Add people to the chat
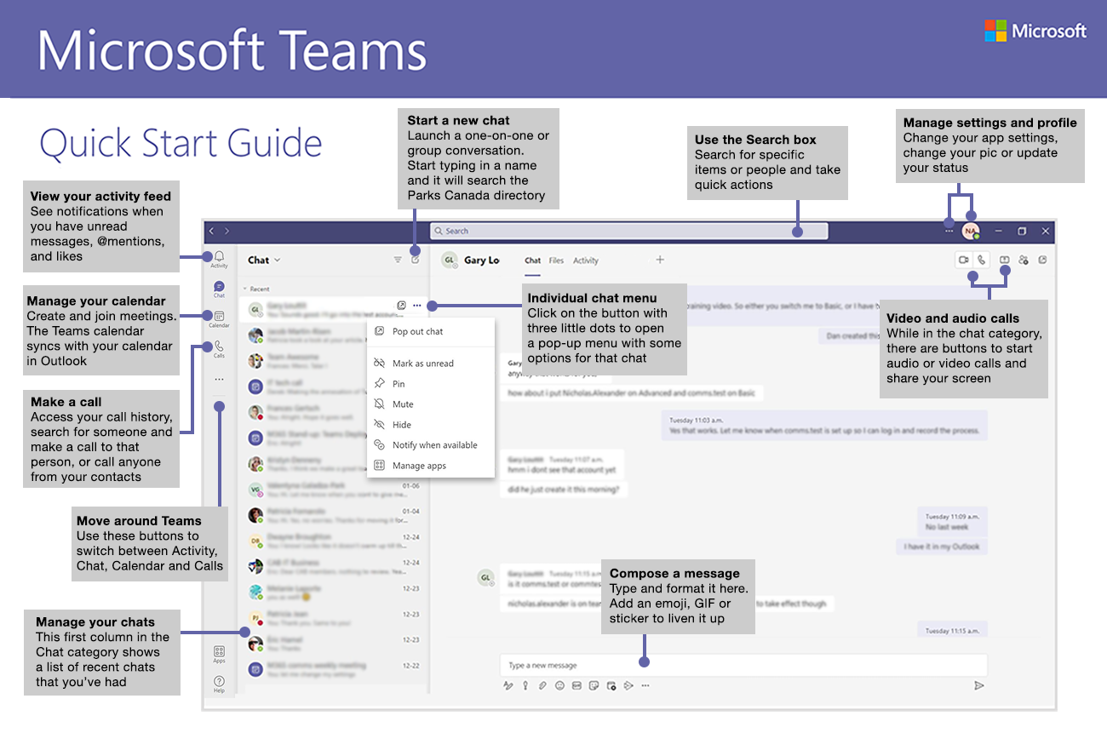Image resolution: width=1107 pixels, height=733 pixels. coord(1024,260)
